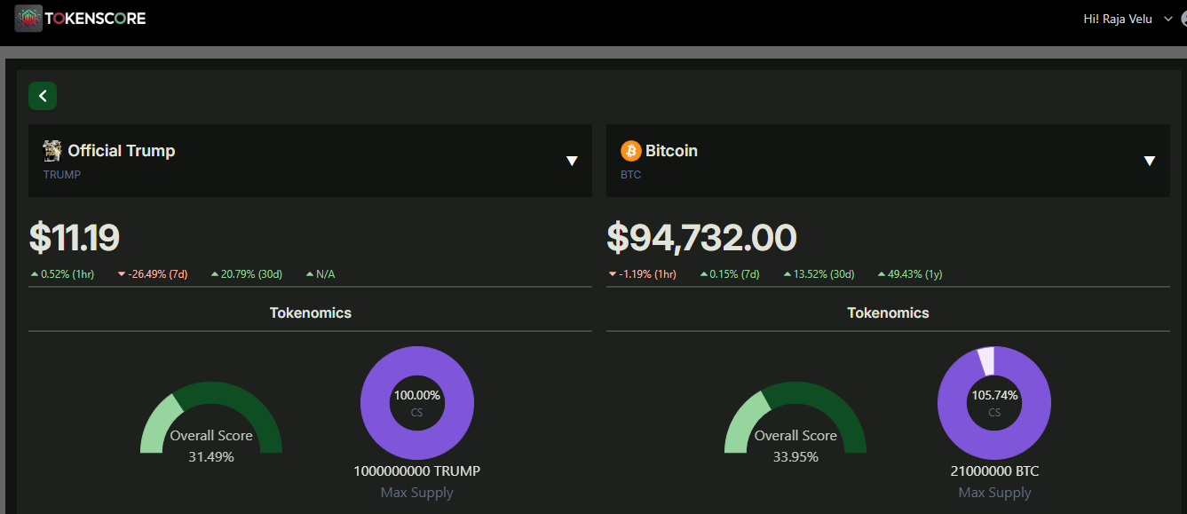Image resolution: width=1187 pixels, height=514 pixels.
Task: Click the Max Supply label under BTC
Action: click(995, 493)
